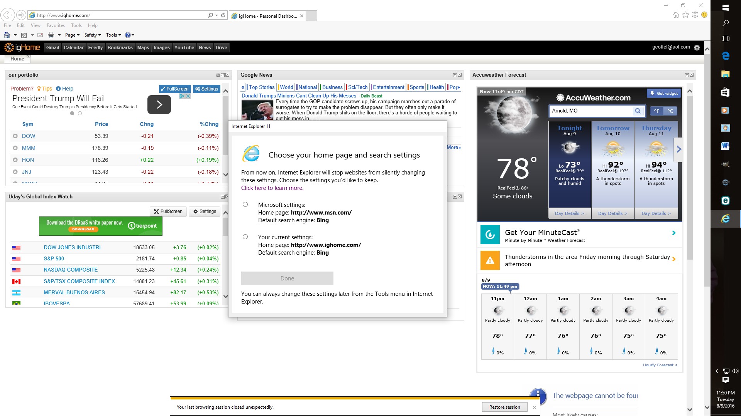Click the Get widget button on AccuWeather
Image resolution: width=741 pixels, height=416 pixels.
pos(664,93)
